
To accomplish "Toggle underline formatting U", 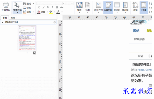I will (x=57, y=7).
